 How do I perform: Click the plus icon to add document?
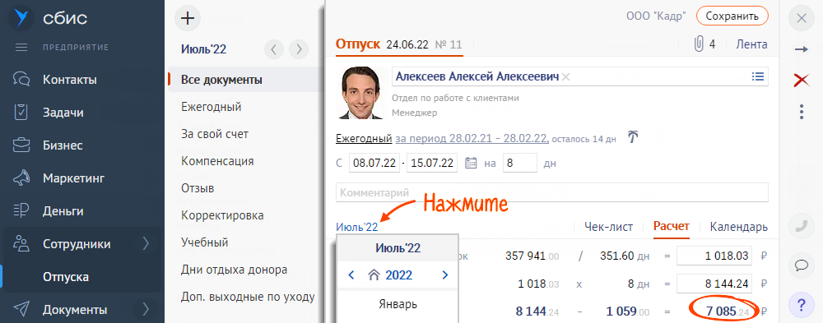click(x=188, y=18)
